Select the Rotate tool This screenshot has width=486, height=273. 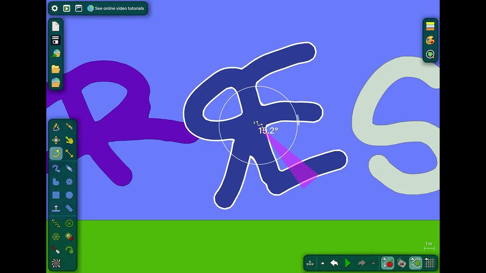pos(56,154)
